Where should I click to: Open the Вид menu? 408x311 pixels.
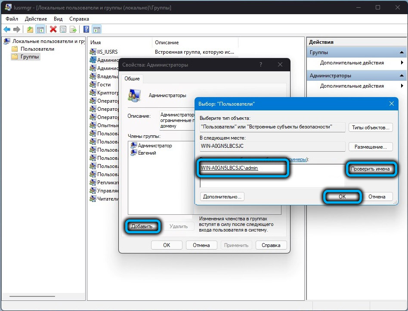point(58,19)
